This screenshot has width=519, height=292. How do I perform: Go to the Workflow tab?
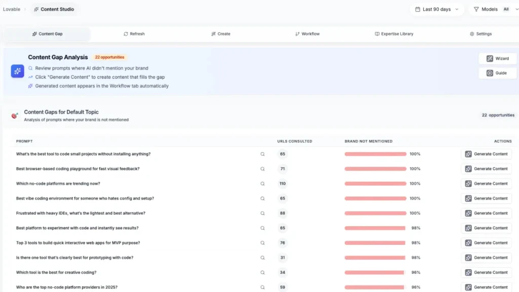[308, 34]
